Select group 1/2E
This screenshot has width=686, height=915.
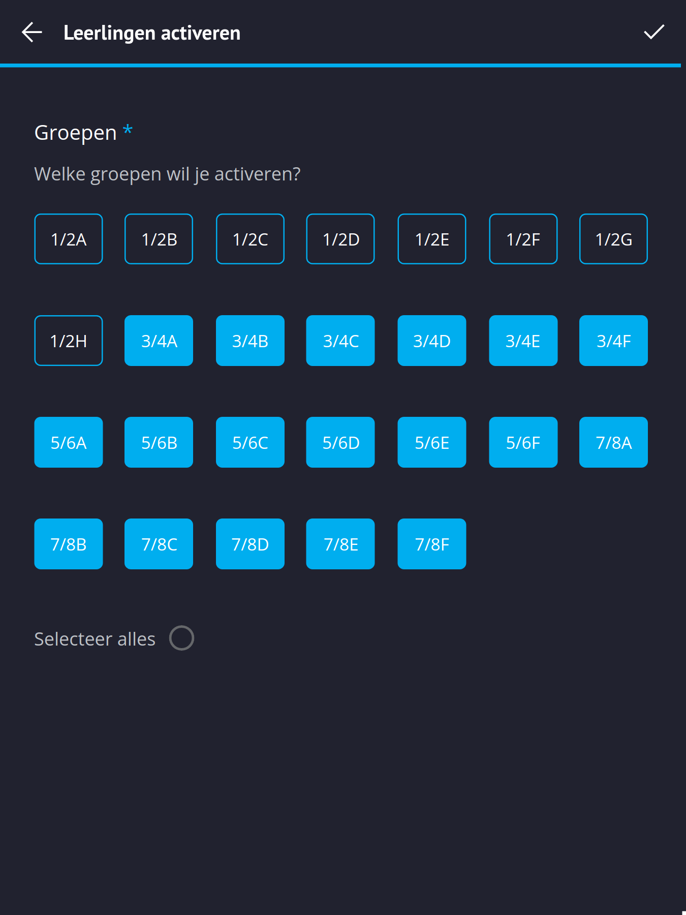431,238
